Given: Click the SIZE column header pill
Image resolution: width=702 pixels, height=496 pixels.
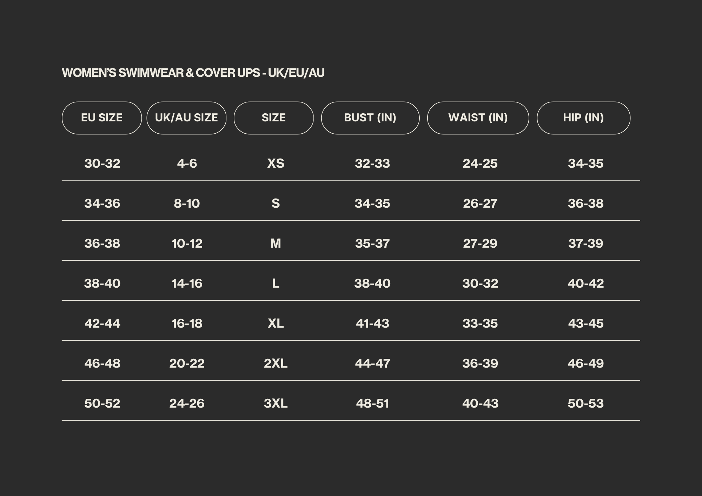Looking at the screenshot, I should (x=273, y=118).
